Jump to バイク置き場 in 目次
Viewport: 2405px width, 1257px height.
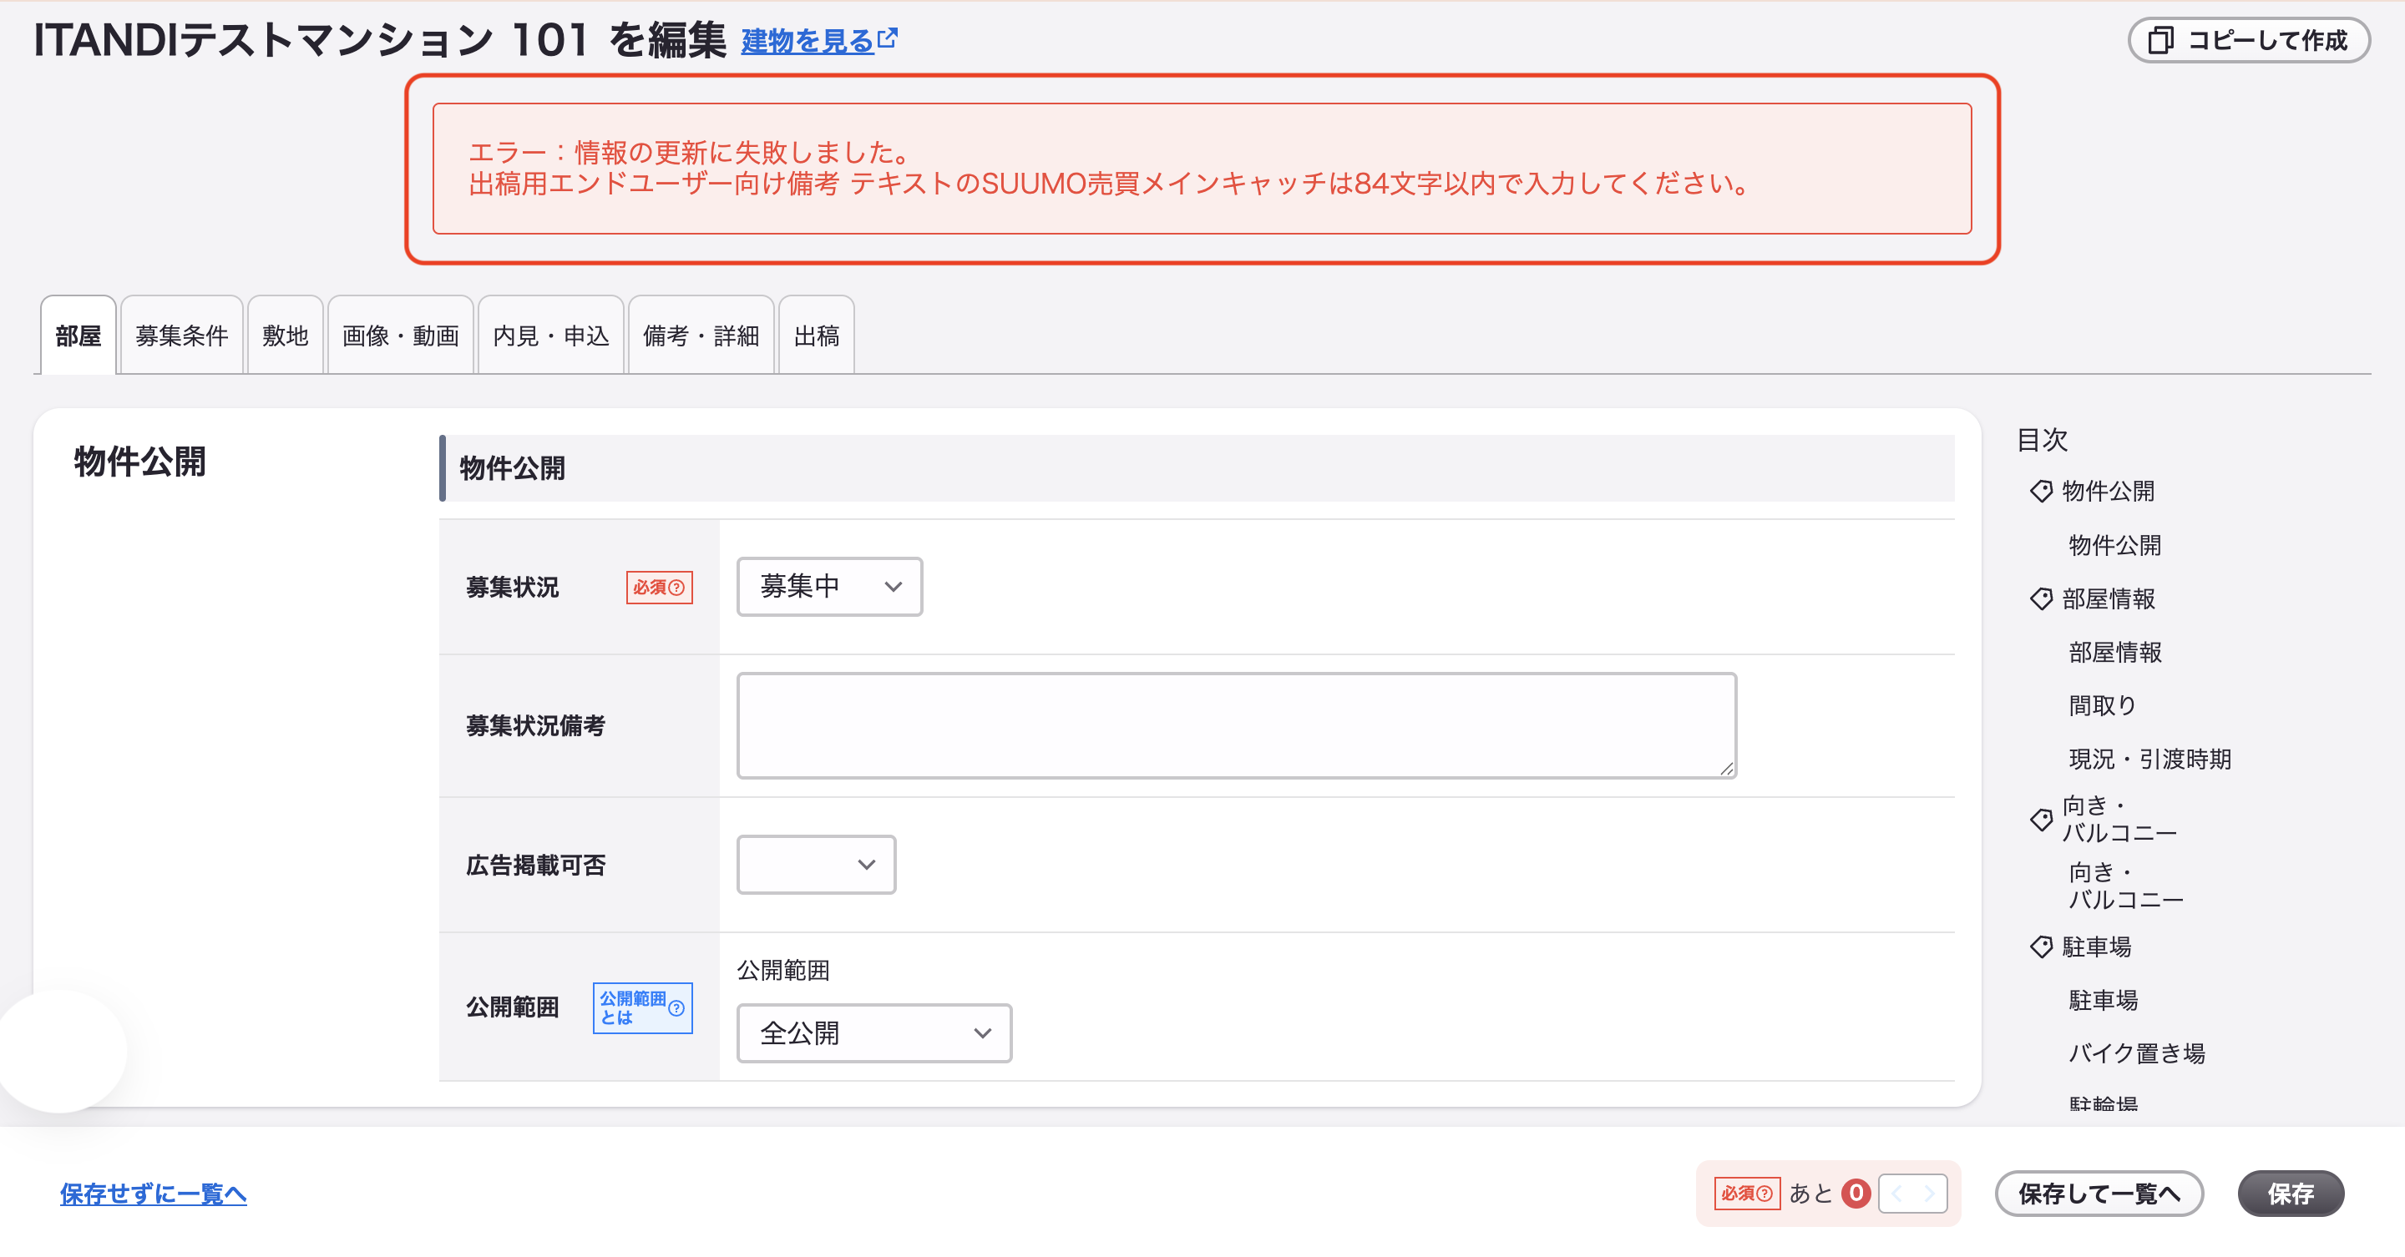pyautogui.click(x=2136, y=1053)
